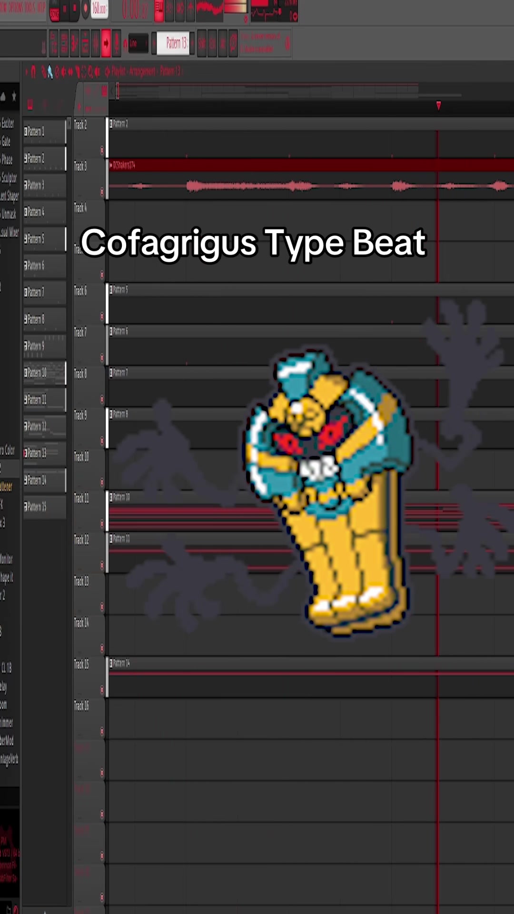Select the Slip tool in playlist toolbar
The height and width of the screenshot is (914, 514).
pos(70,73)
